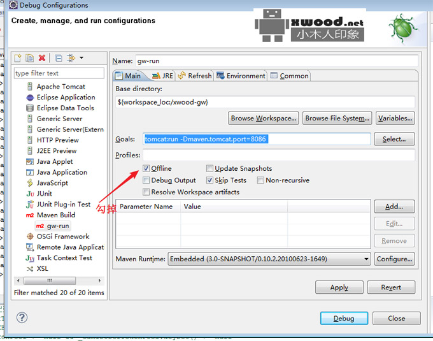This screenshot has width=433, height=341.
Task: Click the Parameter Name column header
Action: 148,207
